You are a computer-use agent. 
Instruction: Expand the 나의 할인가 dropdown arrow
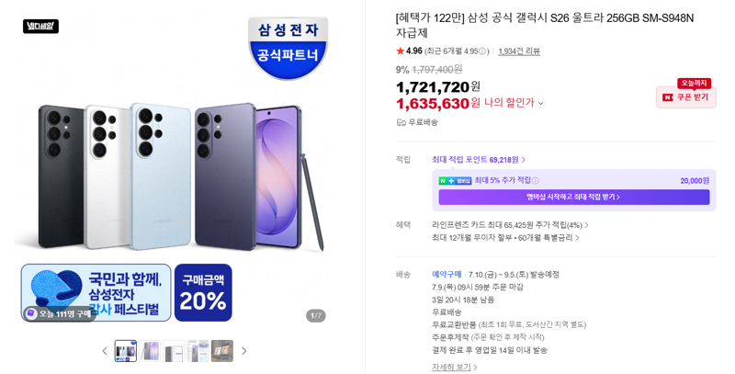(541, 104)
